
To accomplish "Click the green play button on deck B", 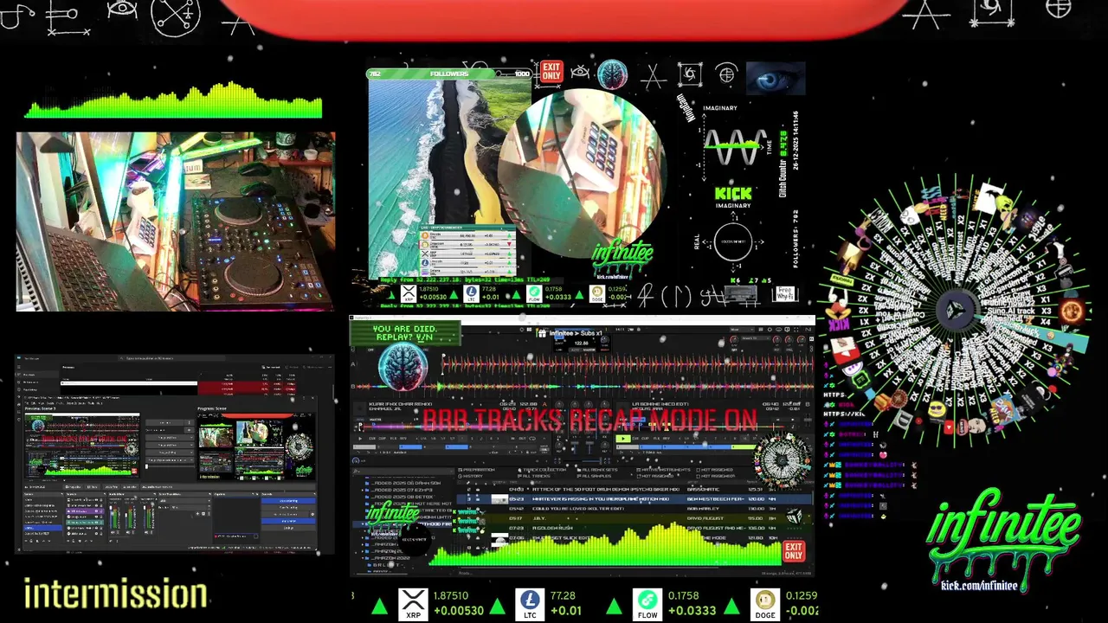I will coord(622,439).
